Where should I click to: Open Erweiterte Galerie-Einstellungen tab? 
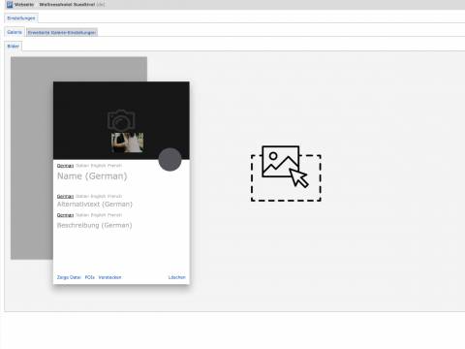62,32
